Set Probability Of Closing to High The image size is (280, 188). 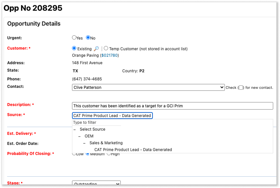(109, 154)
